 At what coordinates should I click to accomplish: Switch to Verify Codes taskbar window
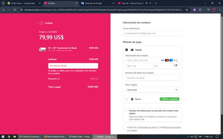pyautogui.click(x=80, y=137)
